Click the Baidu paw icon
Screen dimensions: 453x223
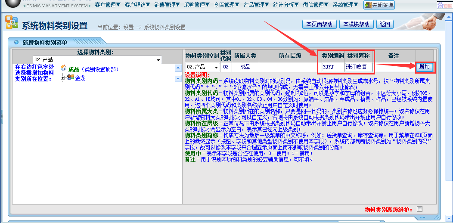[441, 5]
